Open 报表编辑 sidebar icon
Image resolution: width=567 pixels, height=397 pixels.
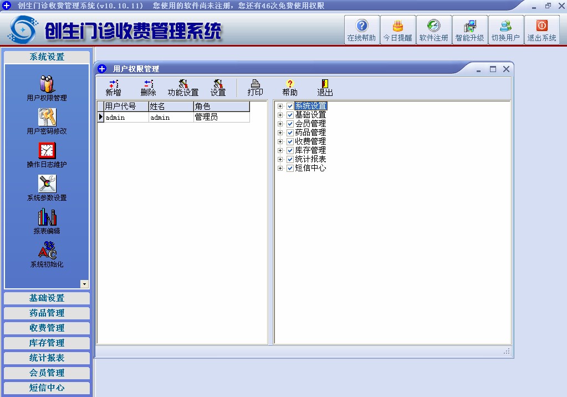point(47,221)
